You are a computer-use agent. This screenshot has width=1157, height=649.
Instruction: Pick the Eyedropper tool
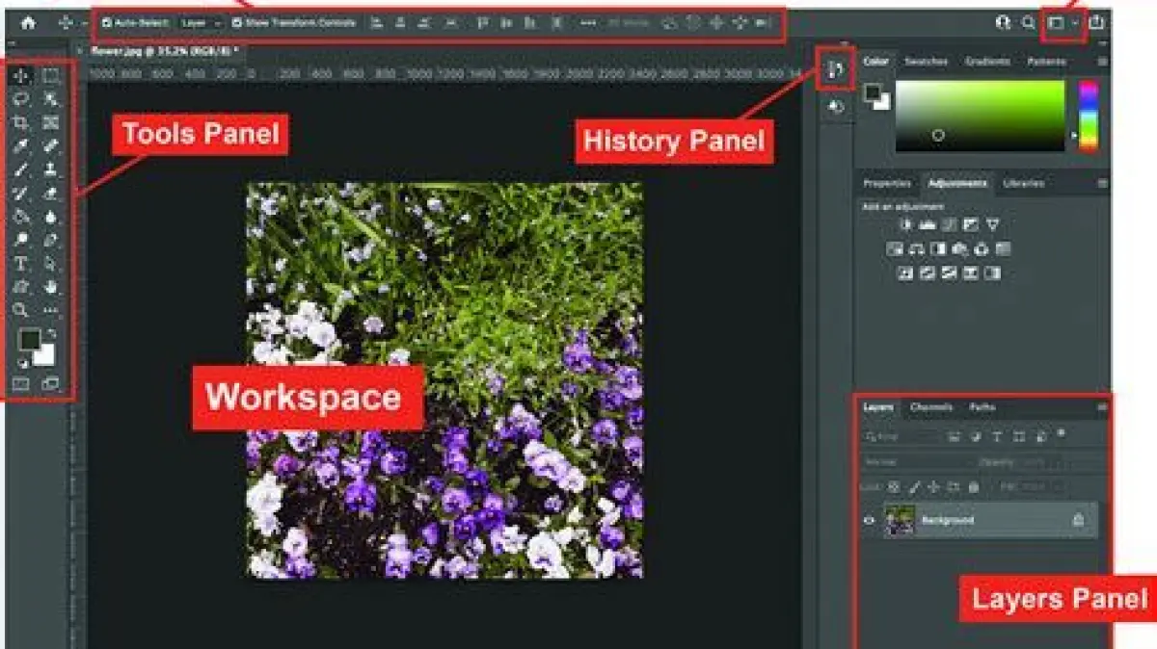(x=21, y=146)
